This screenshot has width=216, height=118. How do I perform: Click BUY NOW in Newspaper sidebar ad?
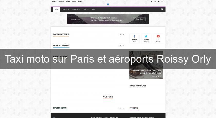pos(156,76)
